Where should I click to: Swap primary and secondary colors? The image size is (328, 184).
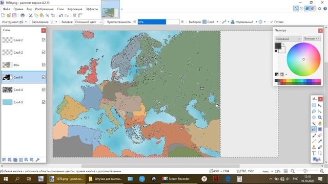pos(283,44)
